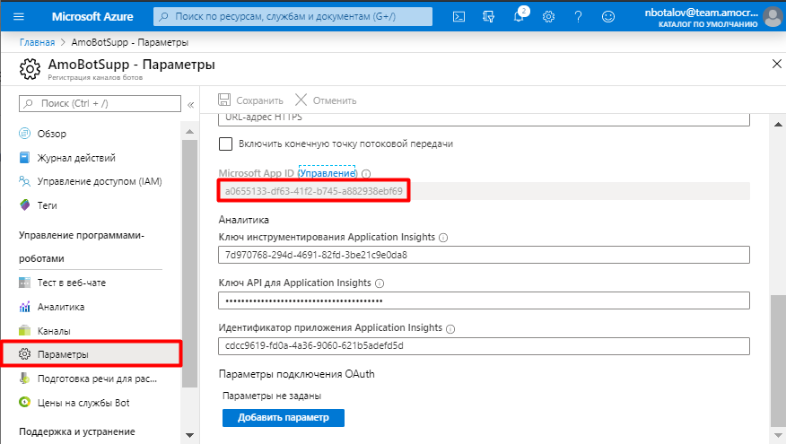Enable the streaming endpoint checkbox

[225, 144]
